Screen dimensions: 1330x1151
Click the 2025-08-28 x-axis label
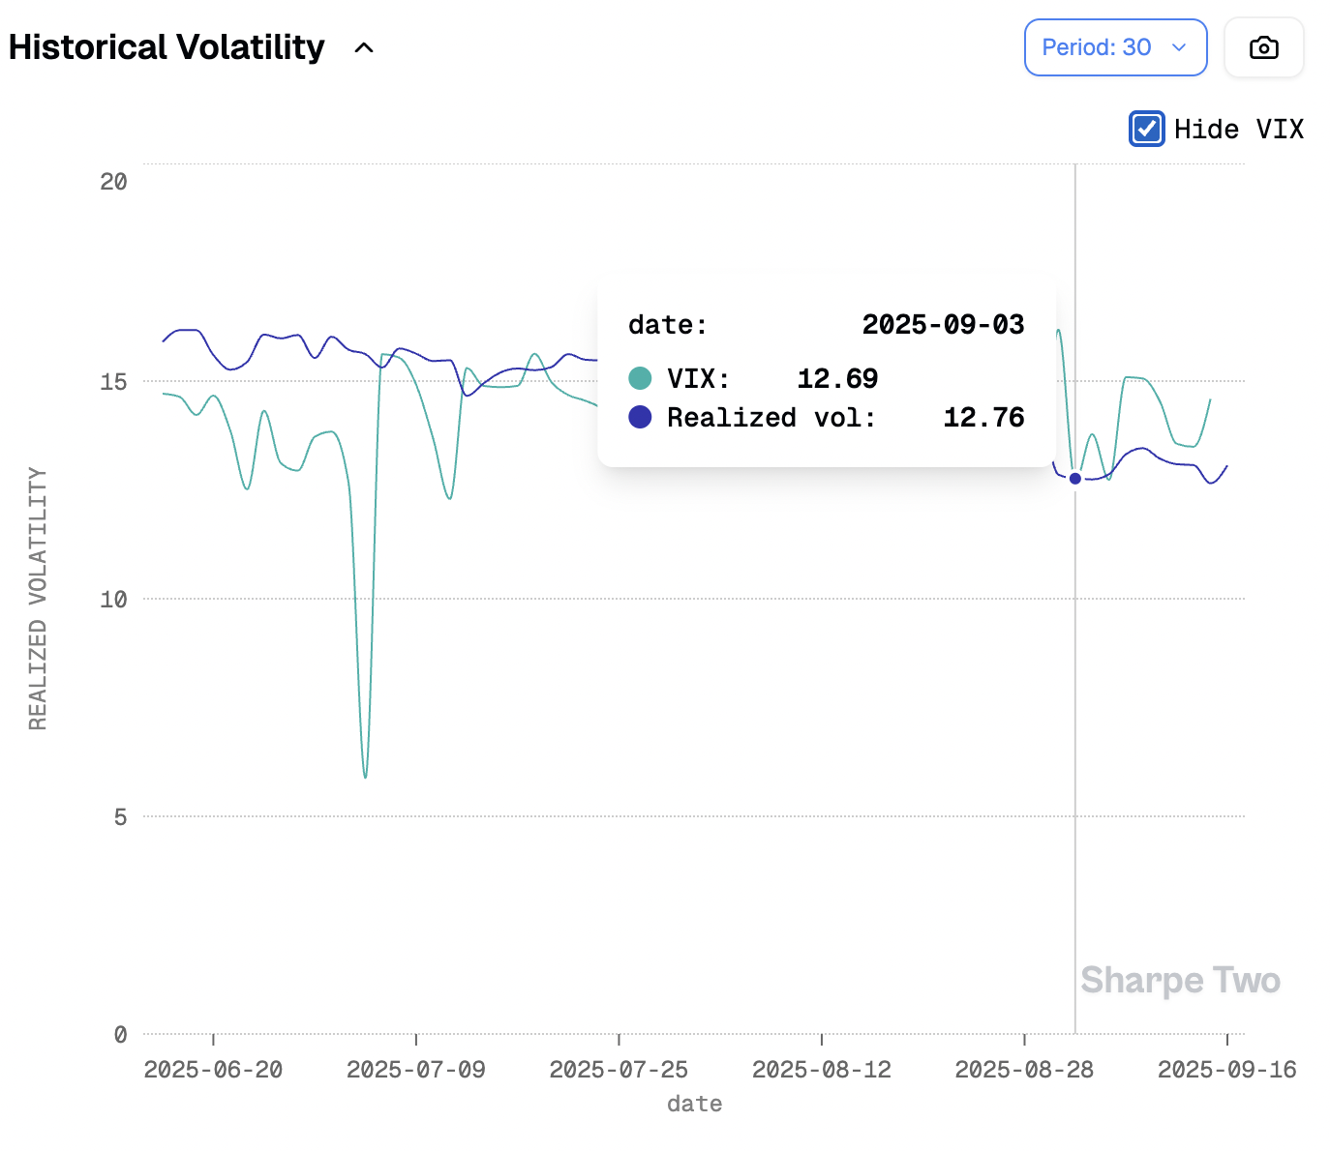point(1024,1069)
